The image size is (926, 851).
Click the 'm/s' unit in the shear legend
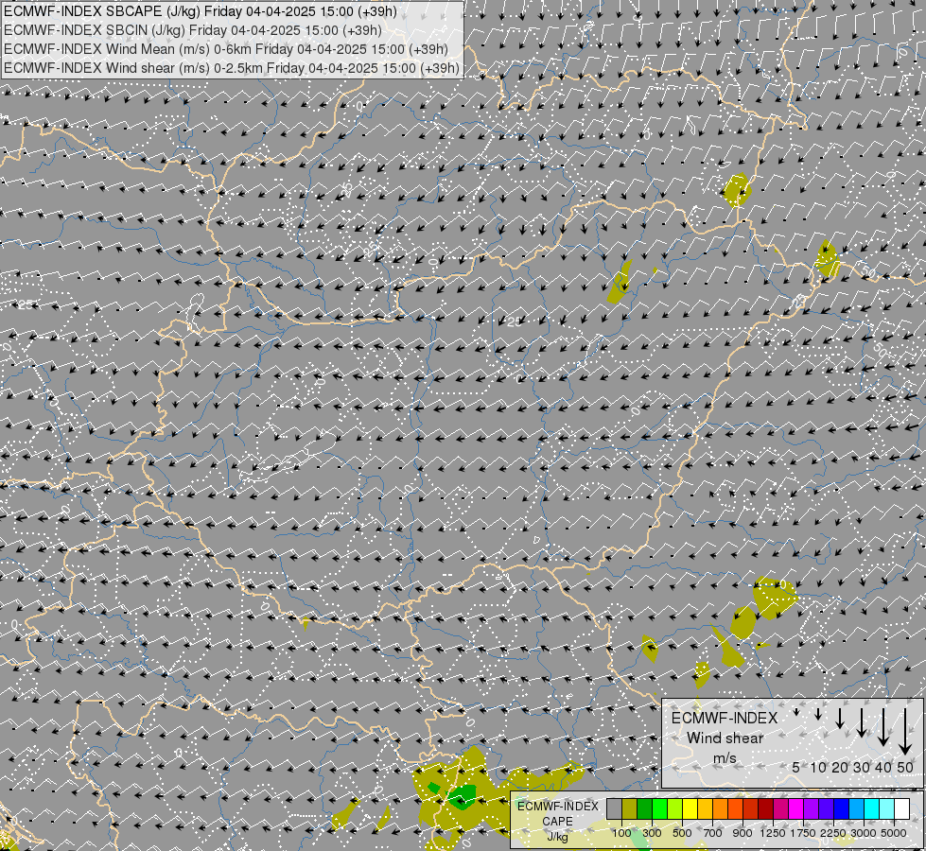(x=725, y=758)
